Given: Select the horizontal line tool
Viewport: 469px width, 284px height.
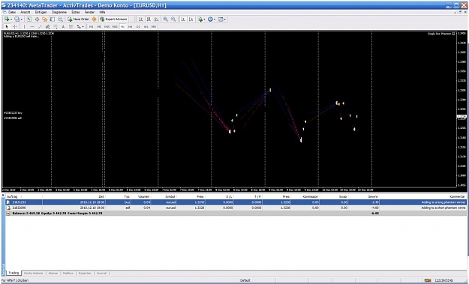Looking at the screenshot, I should point(32,26).
